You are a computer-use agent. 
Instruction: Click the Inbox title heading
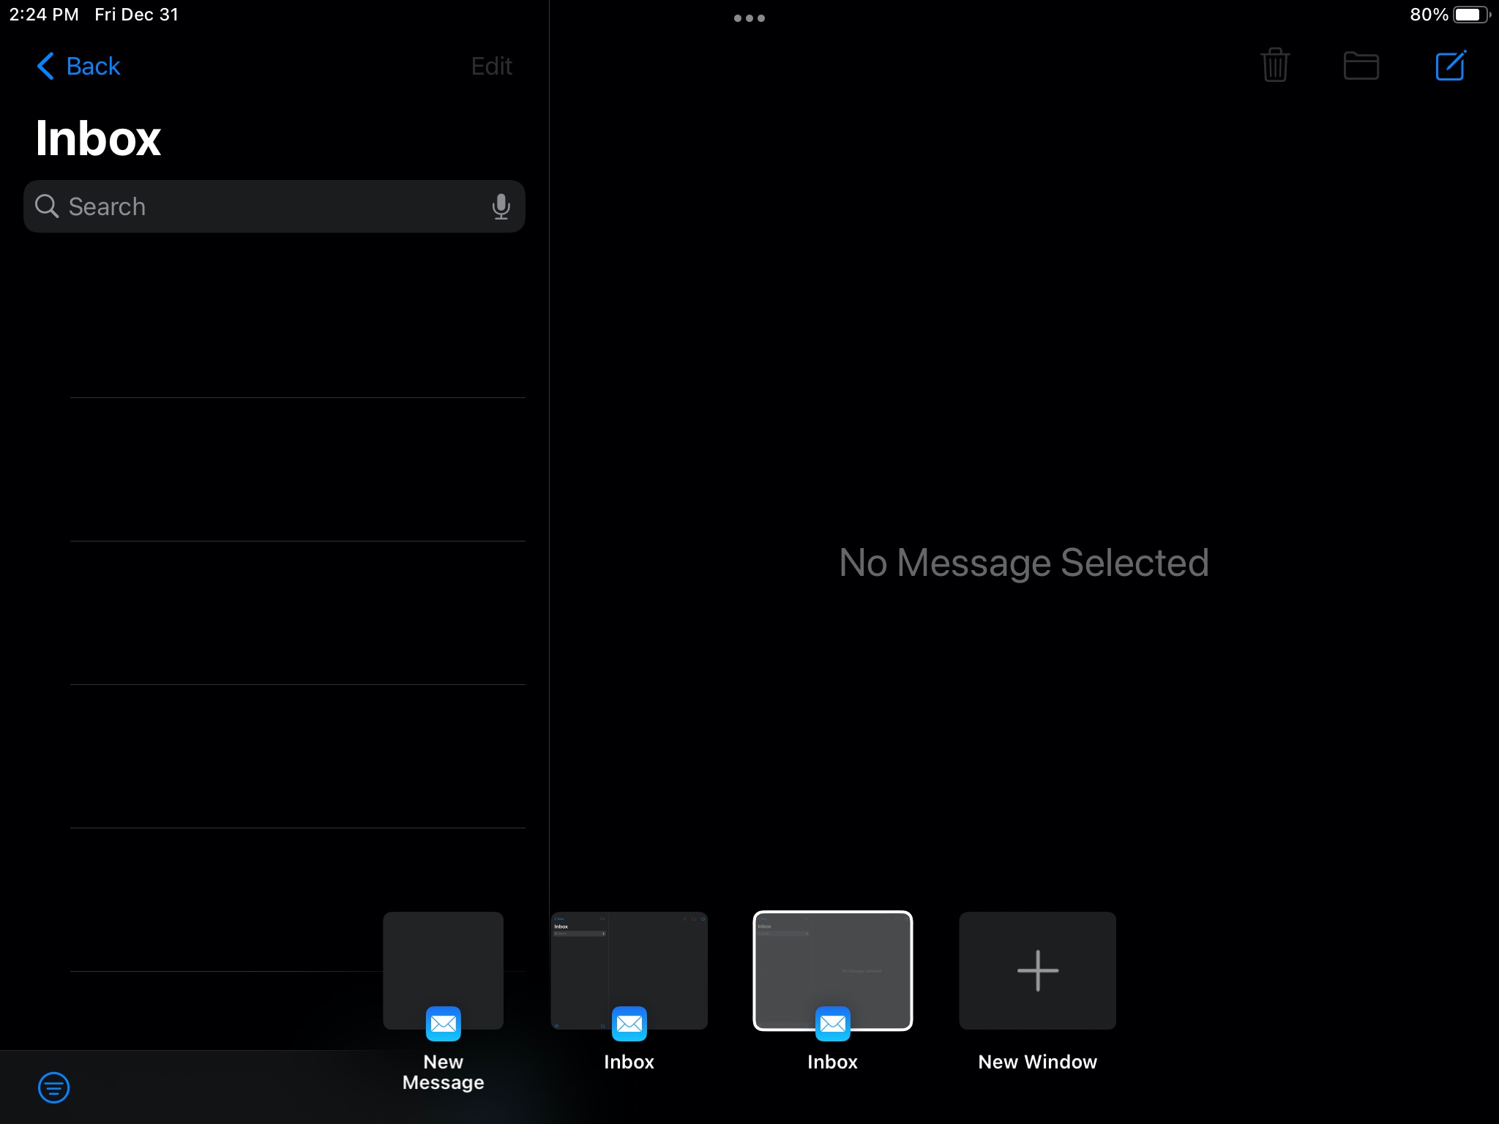click(98, 138)
